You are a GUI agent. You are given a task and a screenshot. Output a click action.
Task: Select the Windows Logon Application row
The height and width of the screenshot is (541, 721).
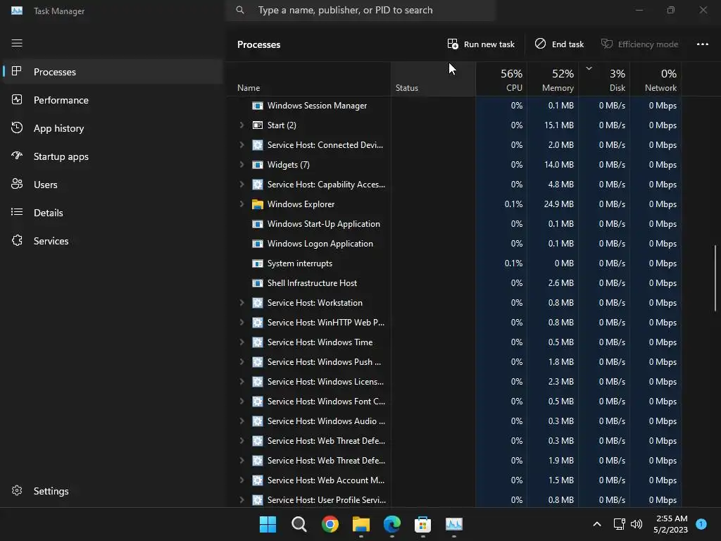tap(453, 244)
